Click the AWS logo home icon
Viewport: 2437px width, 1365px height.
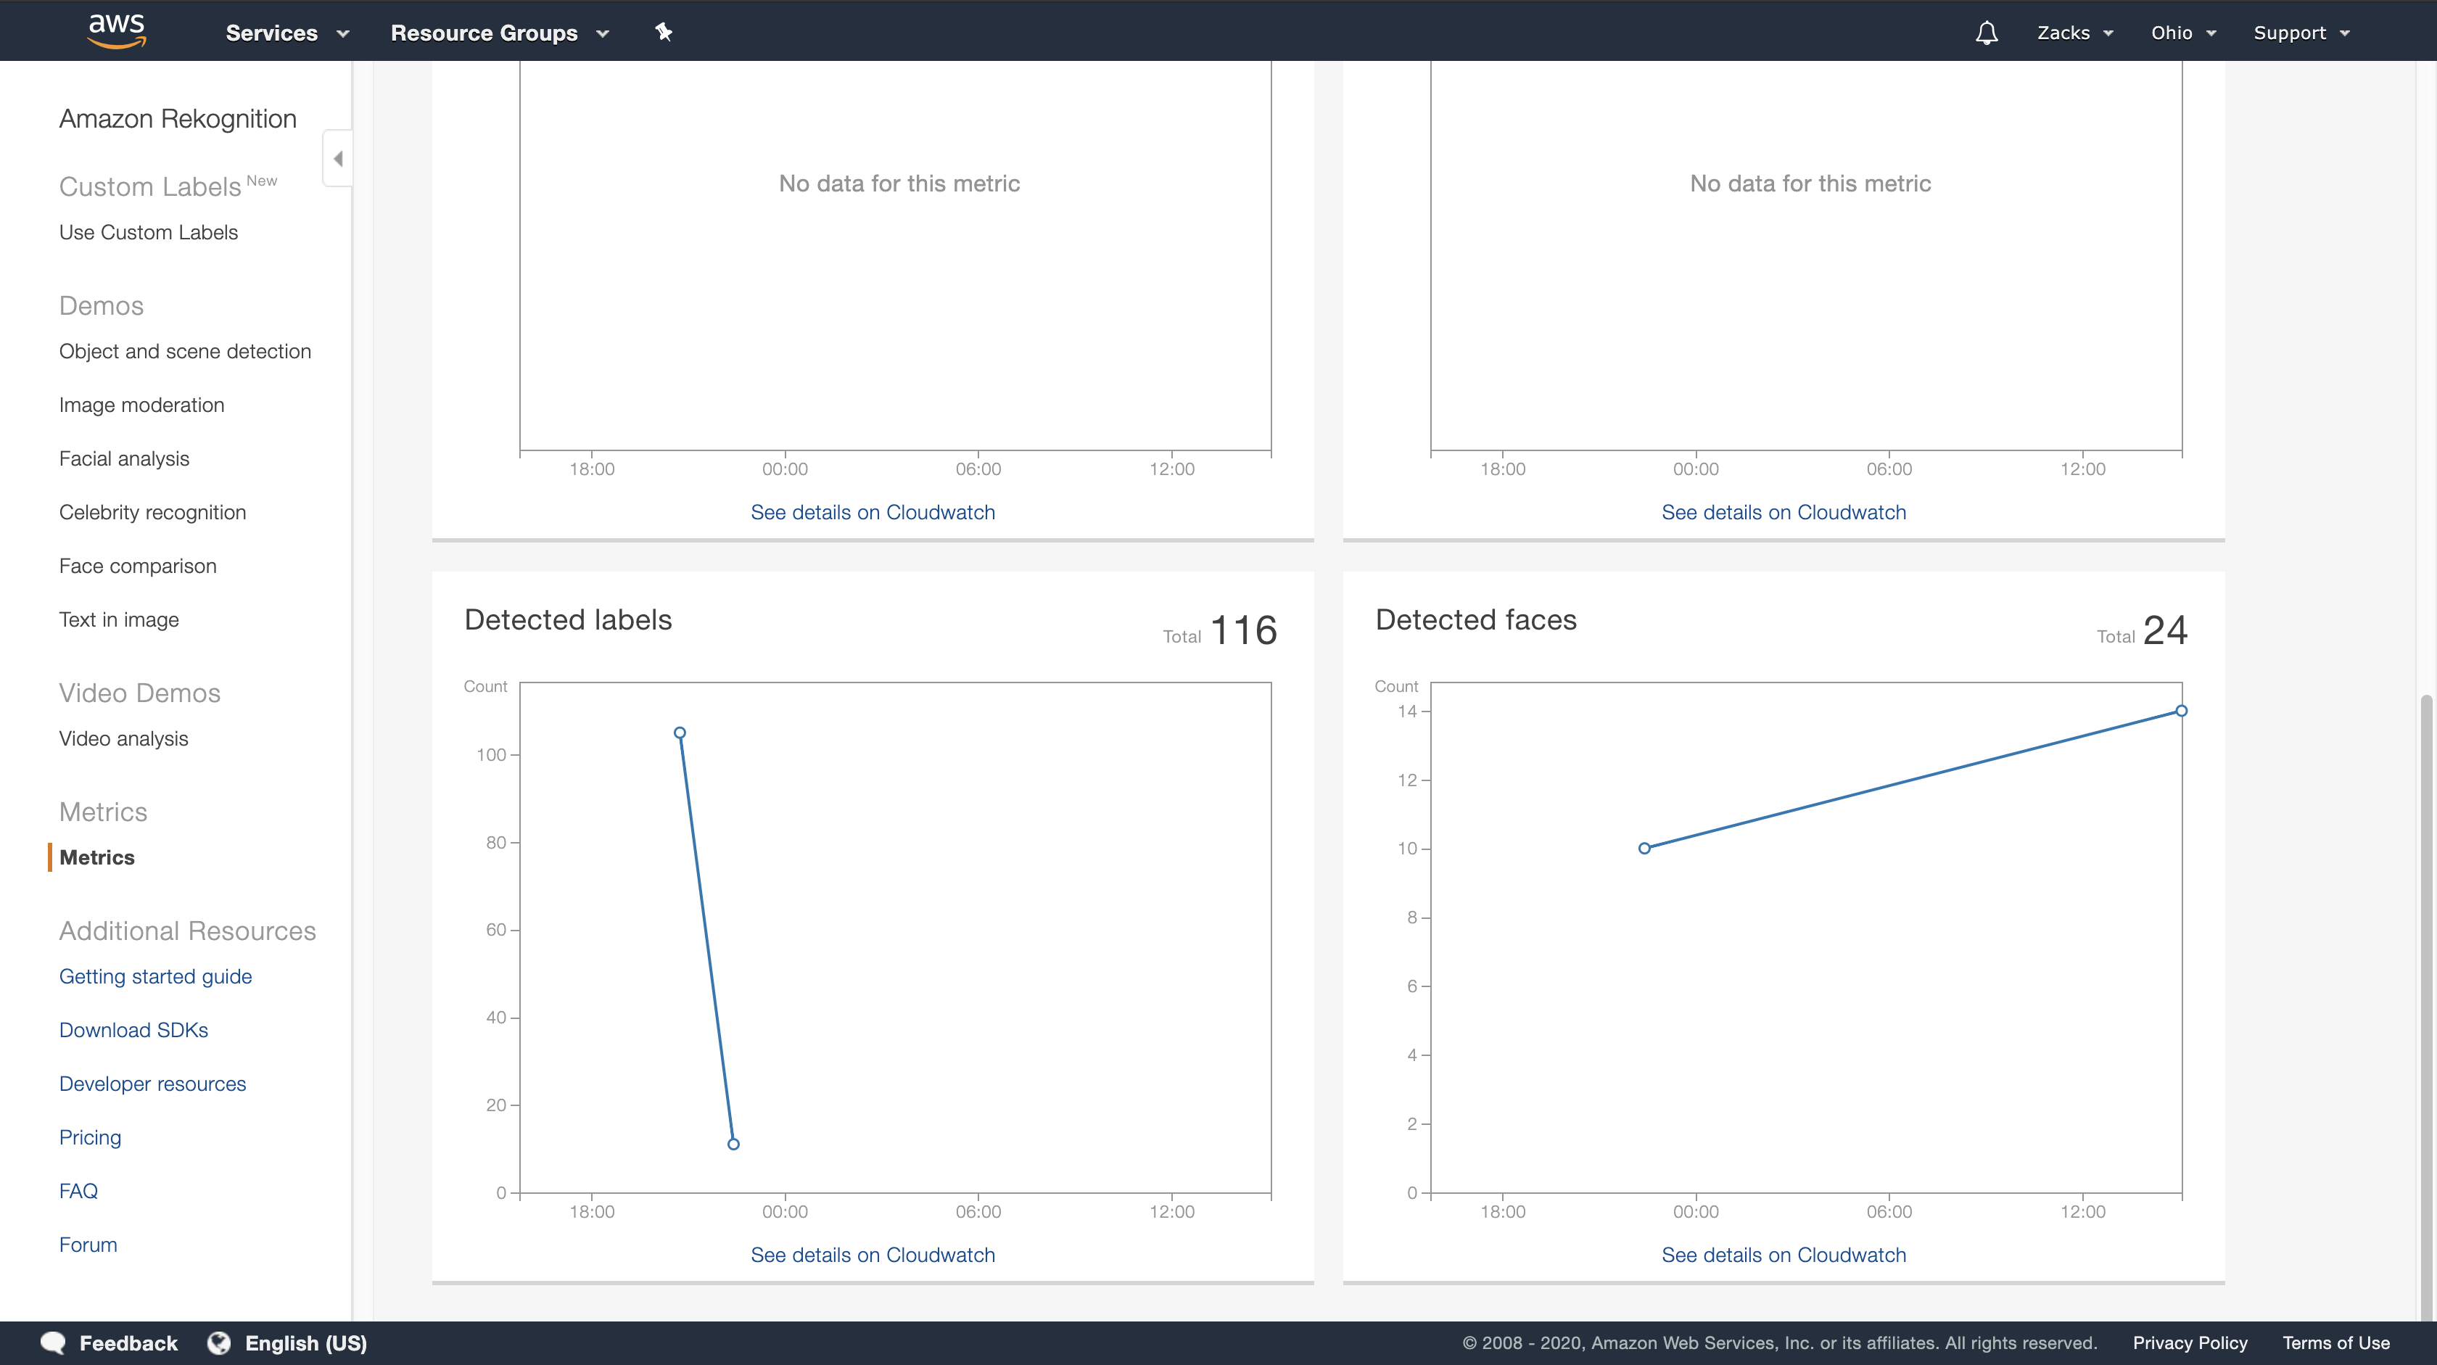pos(116,31)
